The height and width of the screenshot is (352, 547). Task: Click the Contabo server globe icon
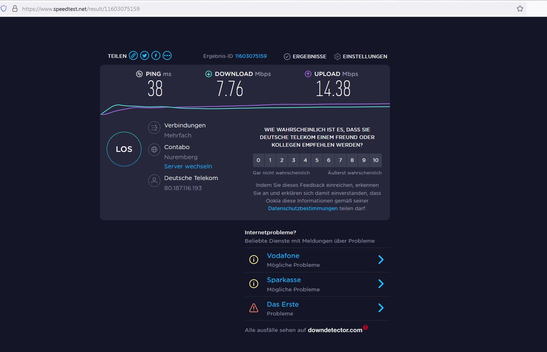point(154,150)
